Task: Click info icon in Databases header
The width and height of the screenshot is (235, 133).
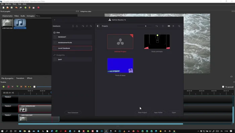Action: pyautogui.click(x=87, y=26)
